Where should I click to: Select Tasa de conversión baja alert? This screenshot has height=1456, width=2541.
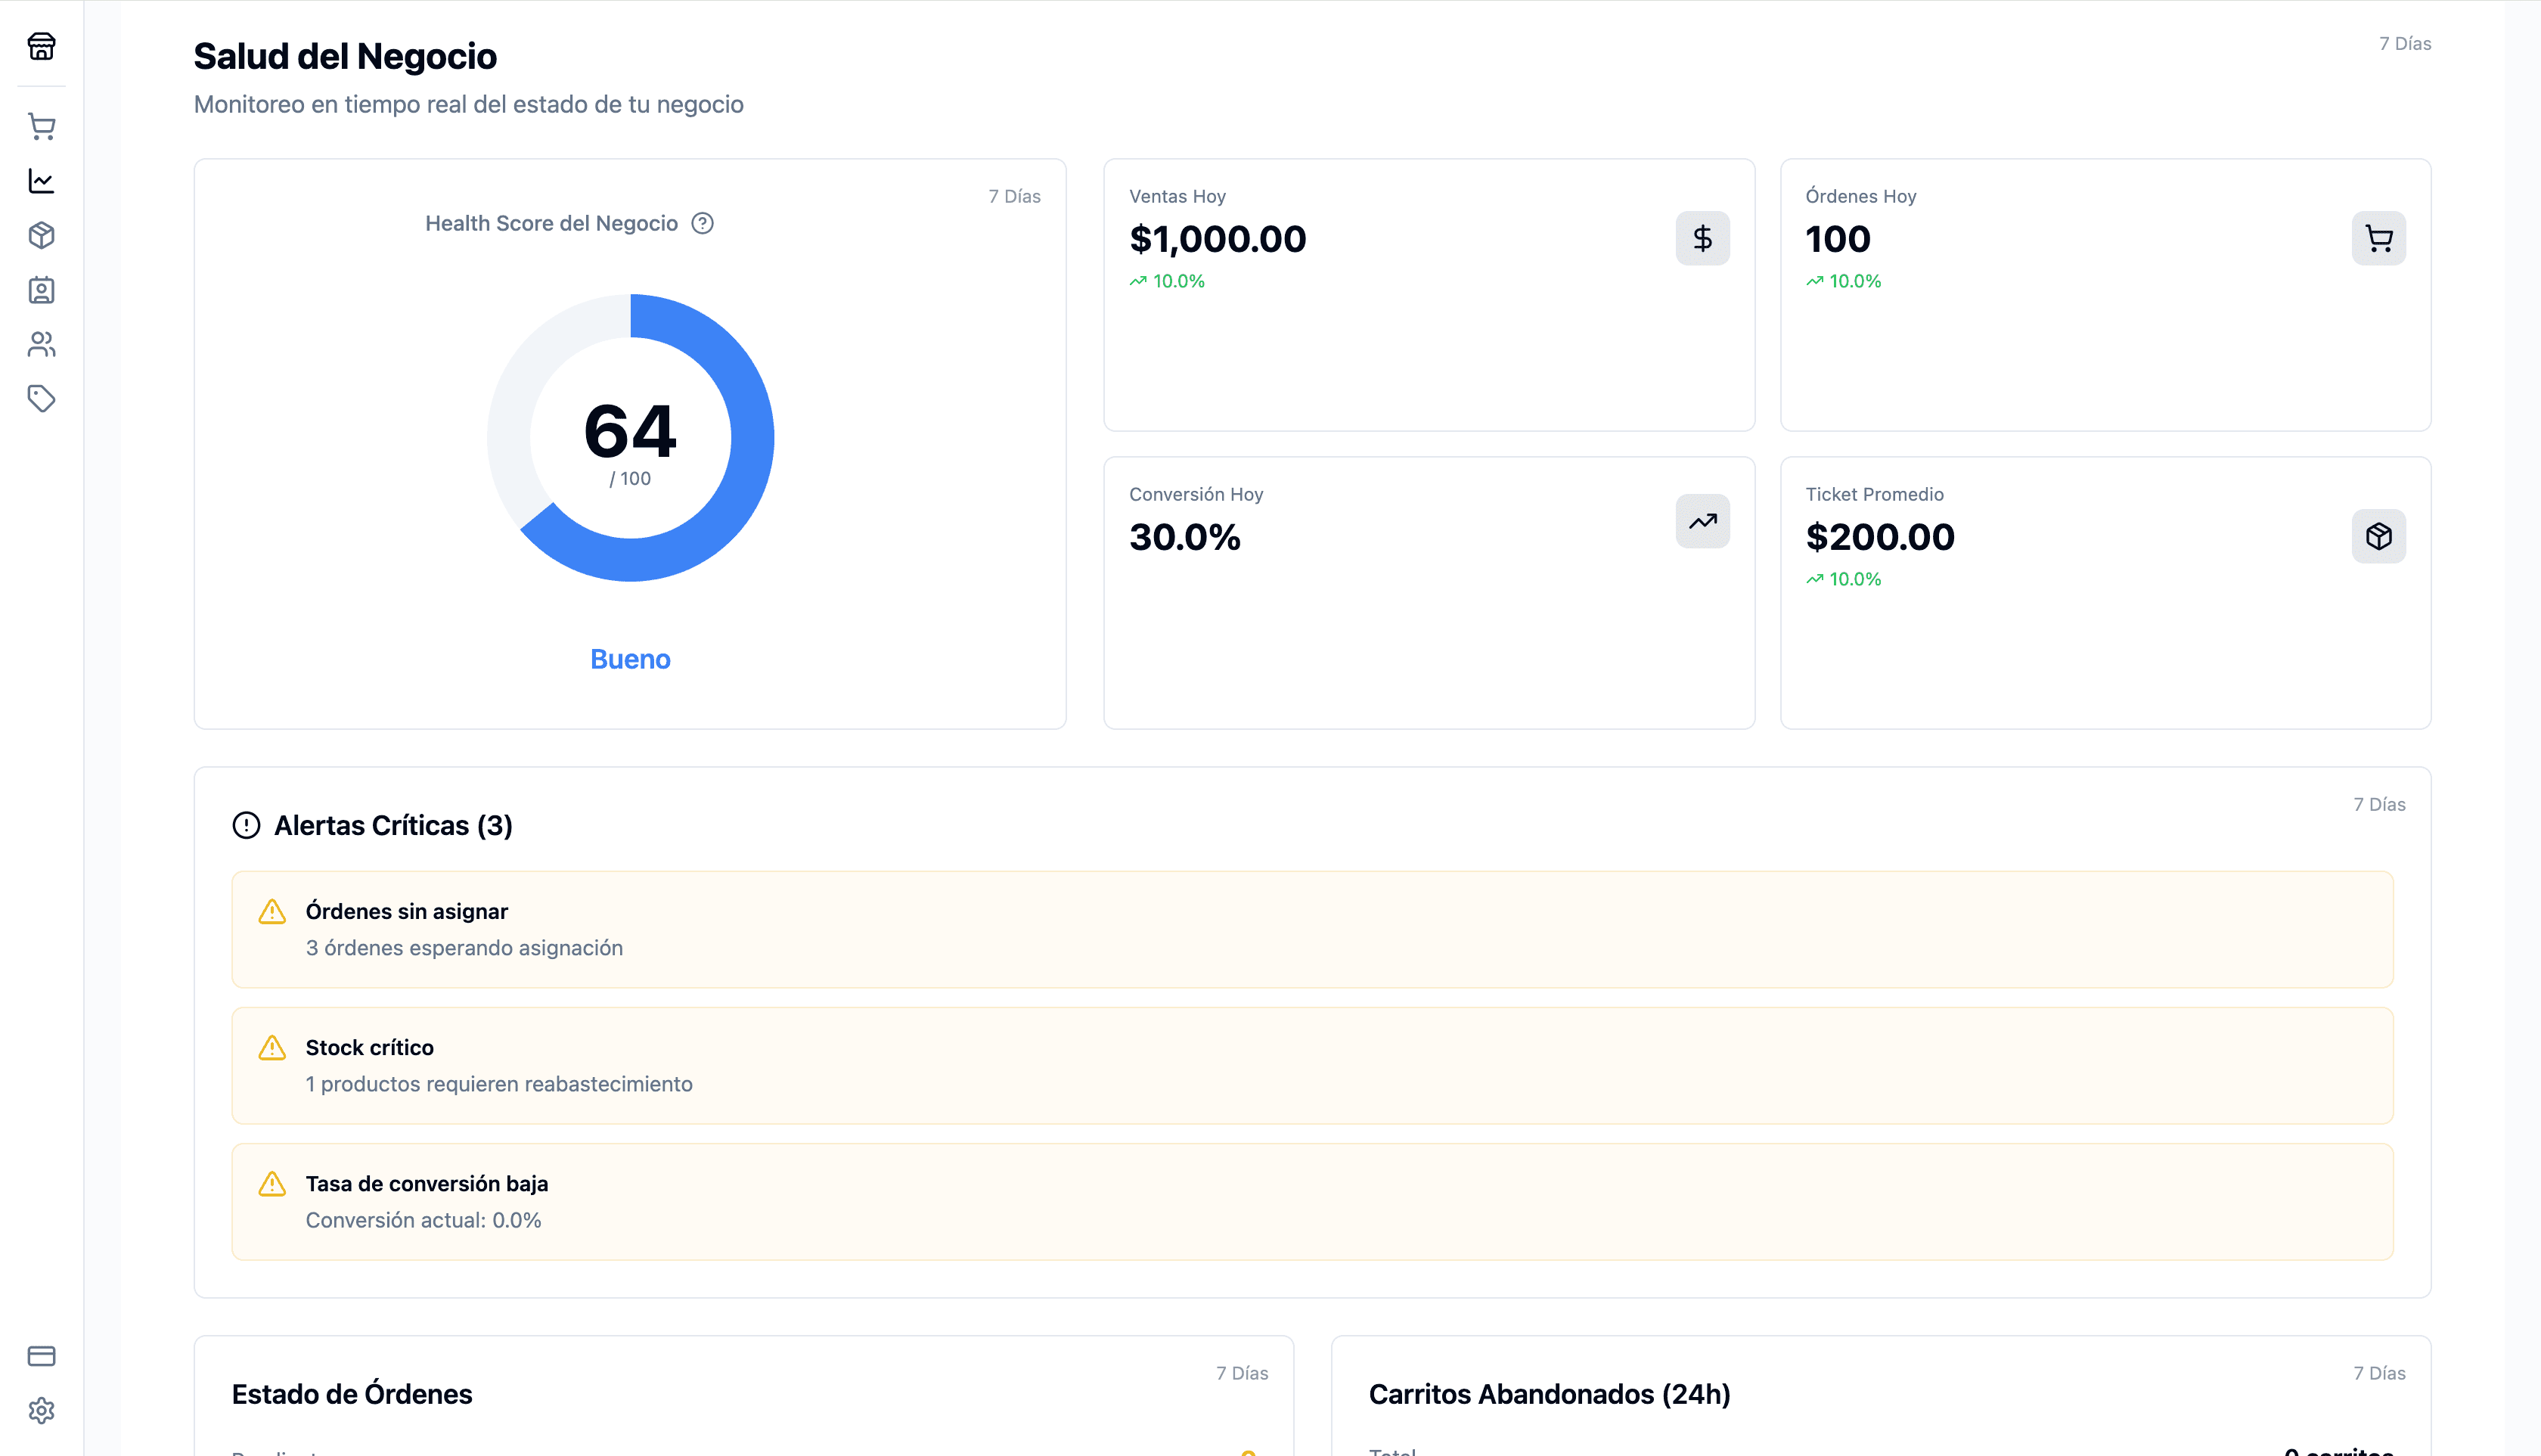click(x=1311, y=1201)
